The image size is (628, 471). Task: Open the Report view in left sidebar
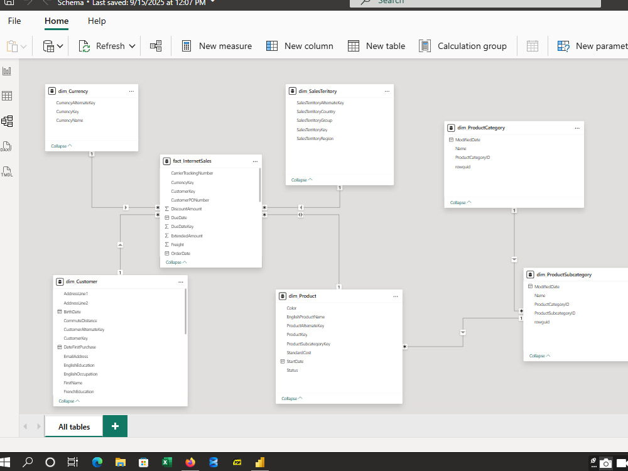7,72
